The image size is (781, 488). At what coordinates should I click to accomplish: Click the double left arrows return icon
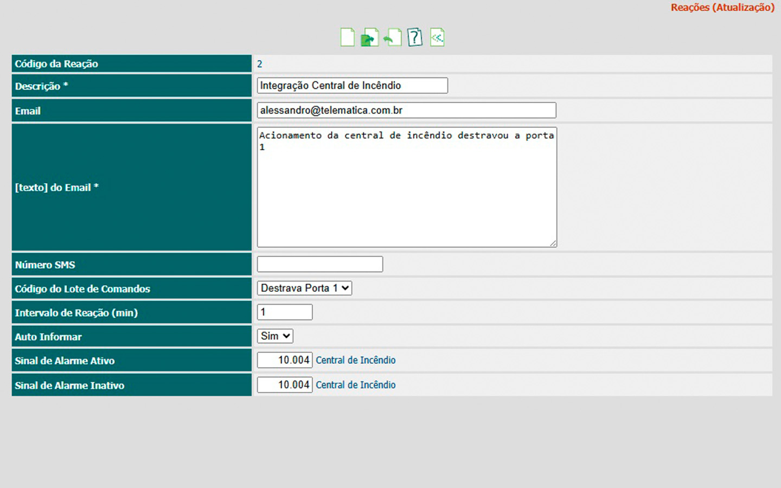click(437, 37)
